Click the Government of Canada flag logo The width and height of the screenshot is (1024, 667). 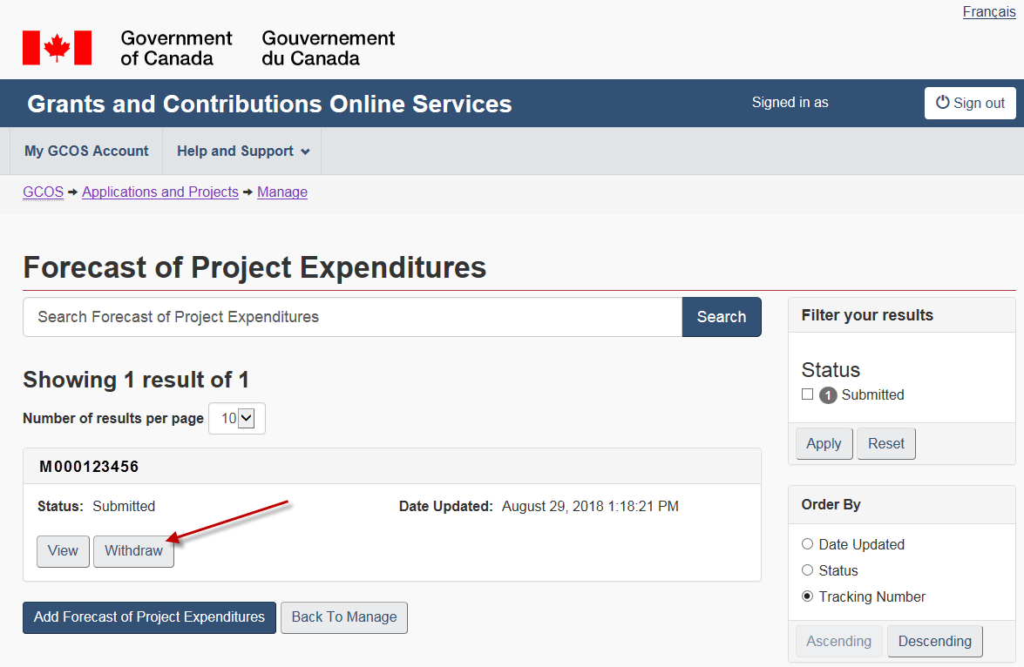tap(58, 48)
